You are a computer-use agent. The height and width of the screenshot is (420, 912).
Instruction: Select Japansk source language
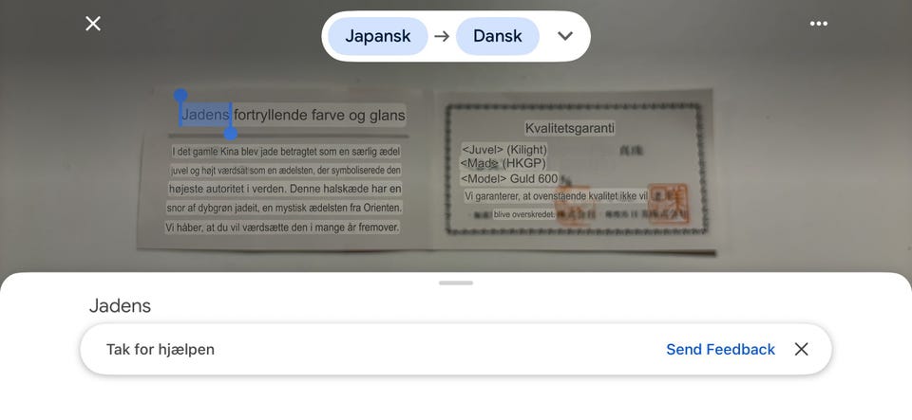tap(378, 36)
